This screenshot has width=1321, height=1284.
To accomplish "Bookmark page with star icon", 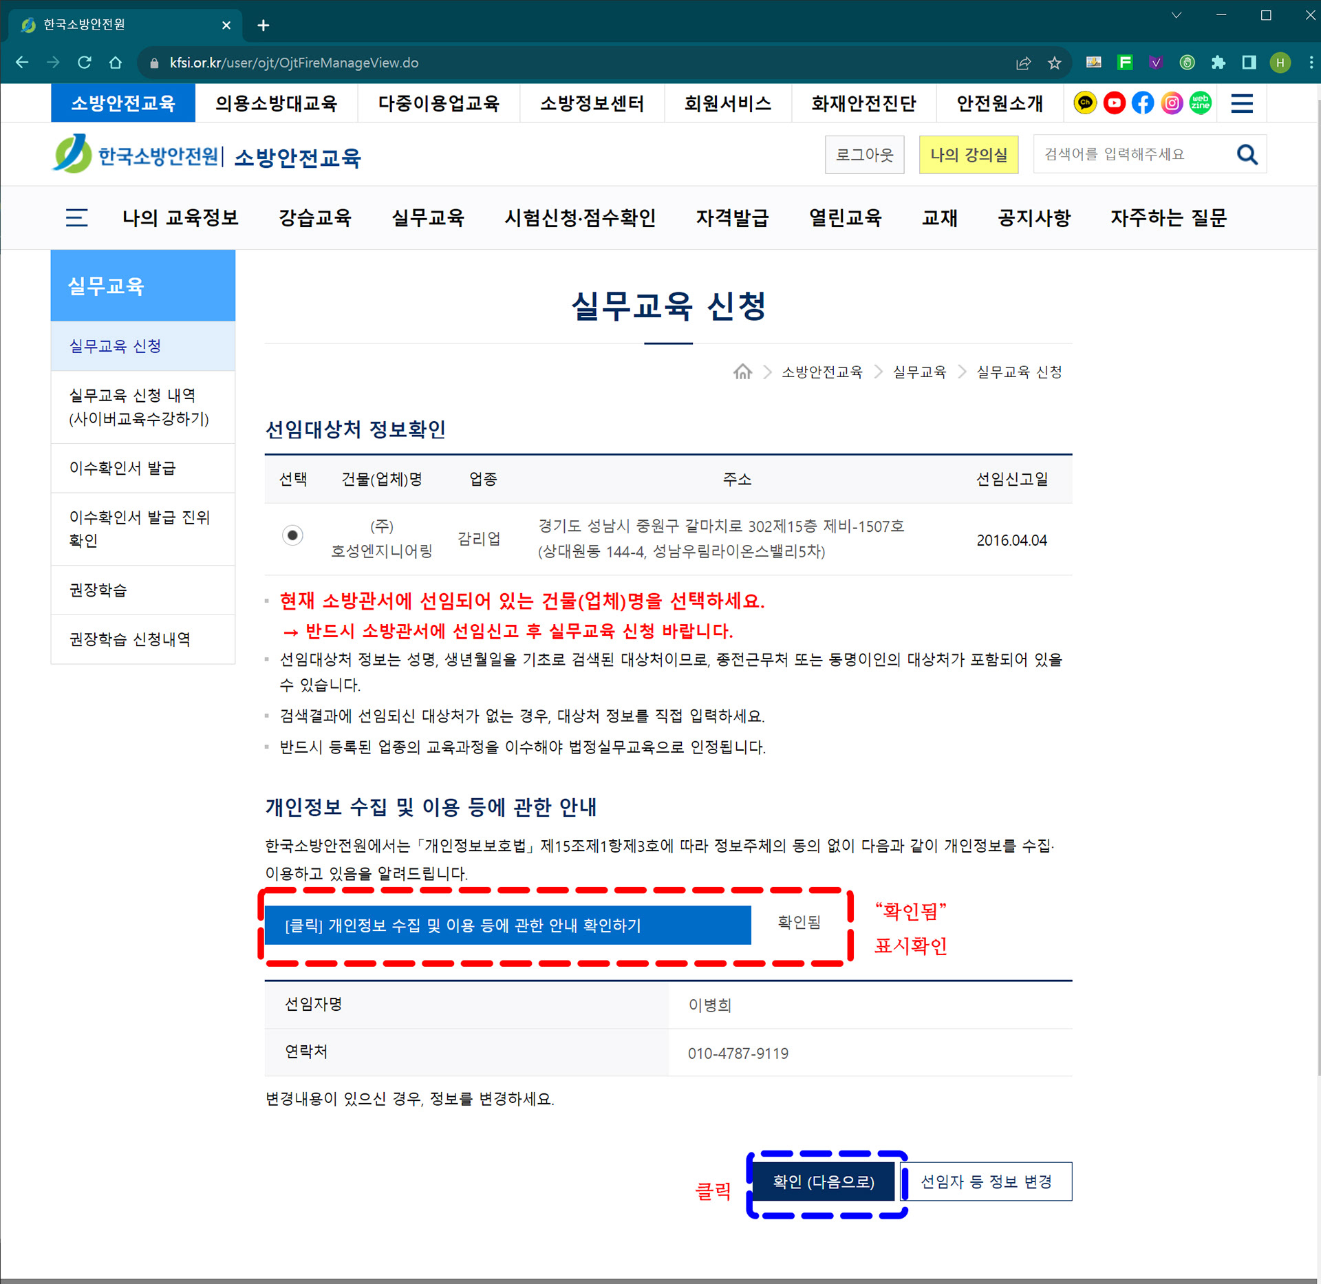I will coord(1054,63).
